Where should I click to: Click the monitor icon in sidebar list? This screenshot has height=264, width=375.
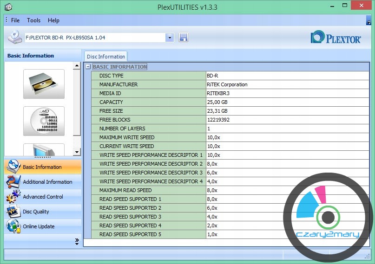(x=44, y=149)
